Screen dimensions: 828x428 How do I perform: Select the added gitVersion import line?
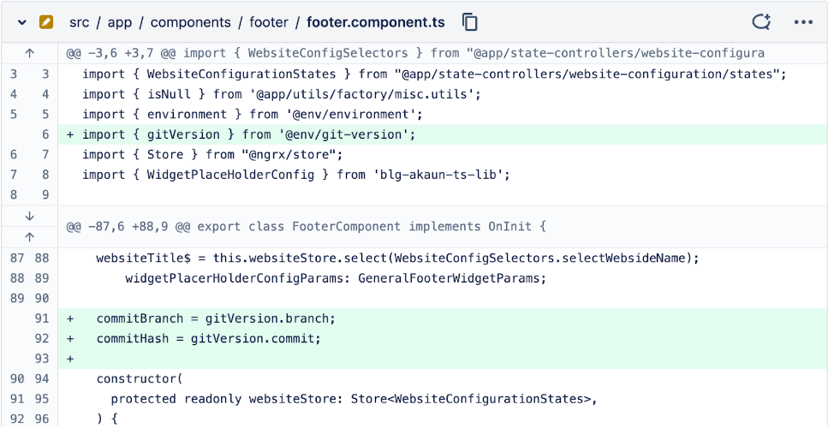click(248, 134)
